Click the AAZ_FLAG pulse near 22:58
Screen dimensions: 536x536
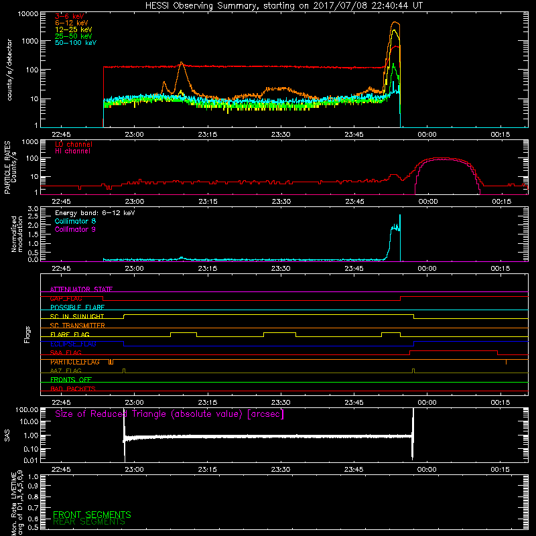click(x=124, y=371)
